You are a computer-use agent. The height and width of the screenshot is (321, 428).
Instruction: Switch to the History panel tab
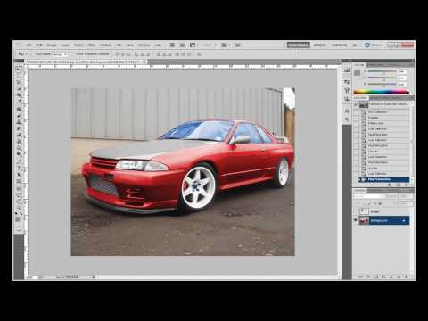click(x=360, y=97)
